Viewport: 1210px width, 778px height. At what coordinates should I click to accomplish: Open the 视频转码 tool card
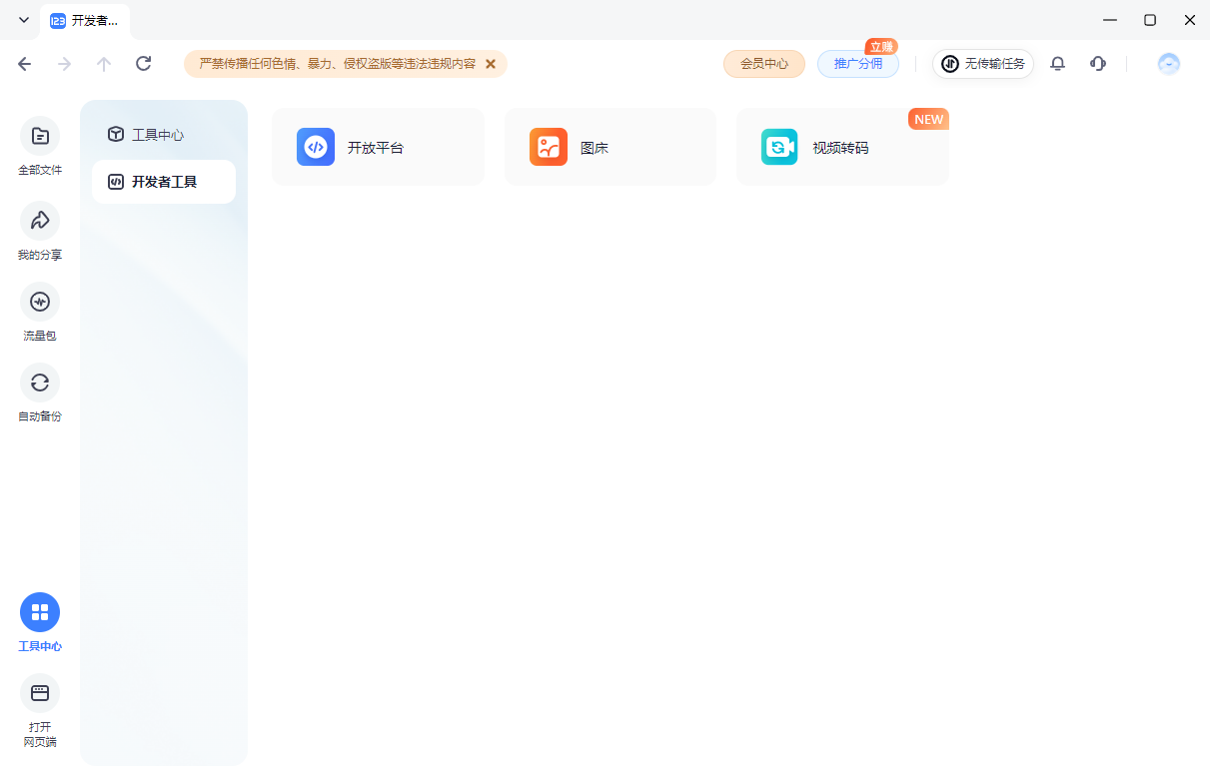(x=842, y=147)
